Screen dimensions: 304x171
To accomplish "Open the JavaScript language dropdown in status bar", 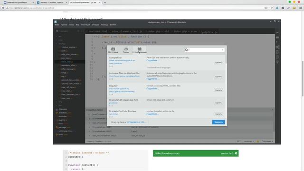I will tap(249, 142).
